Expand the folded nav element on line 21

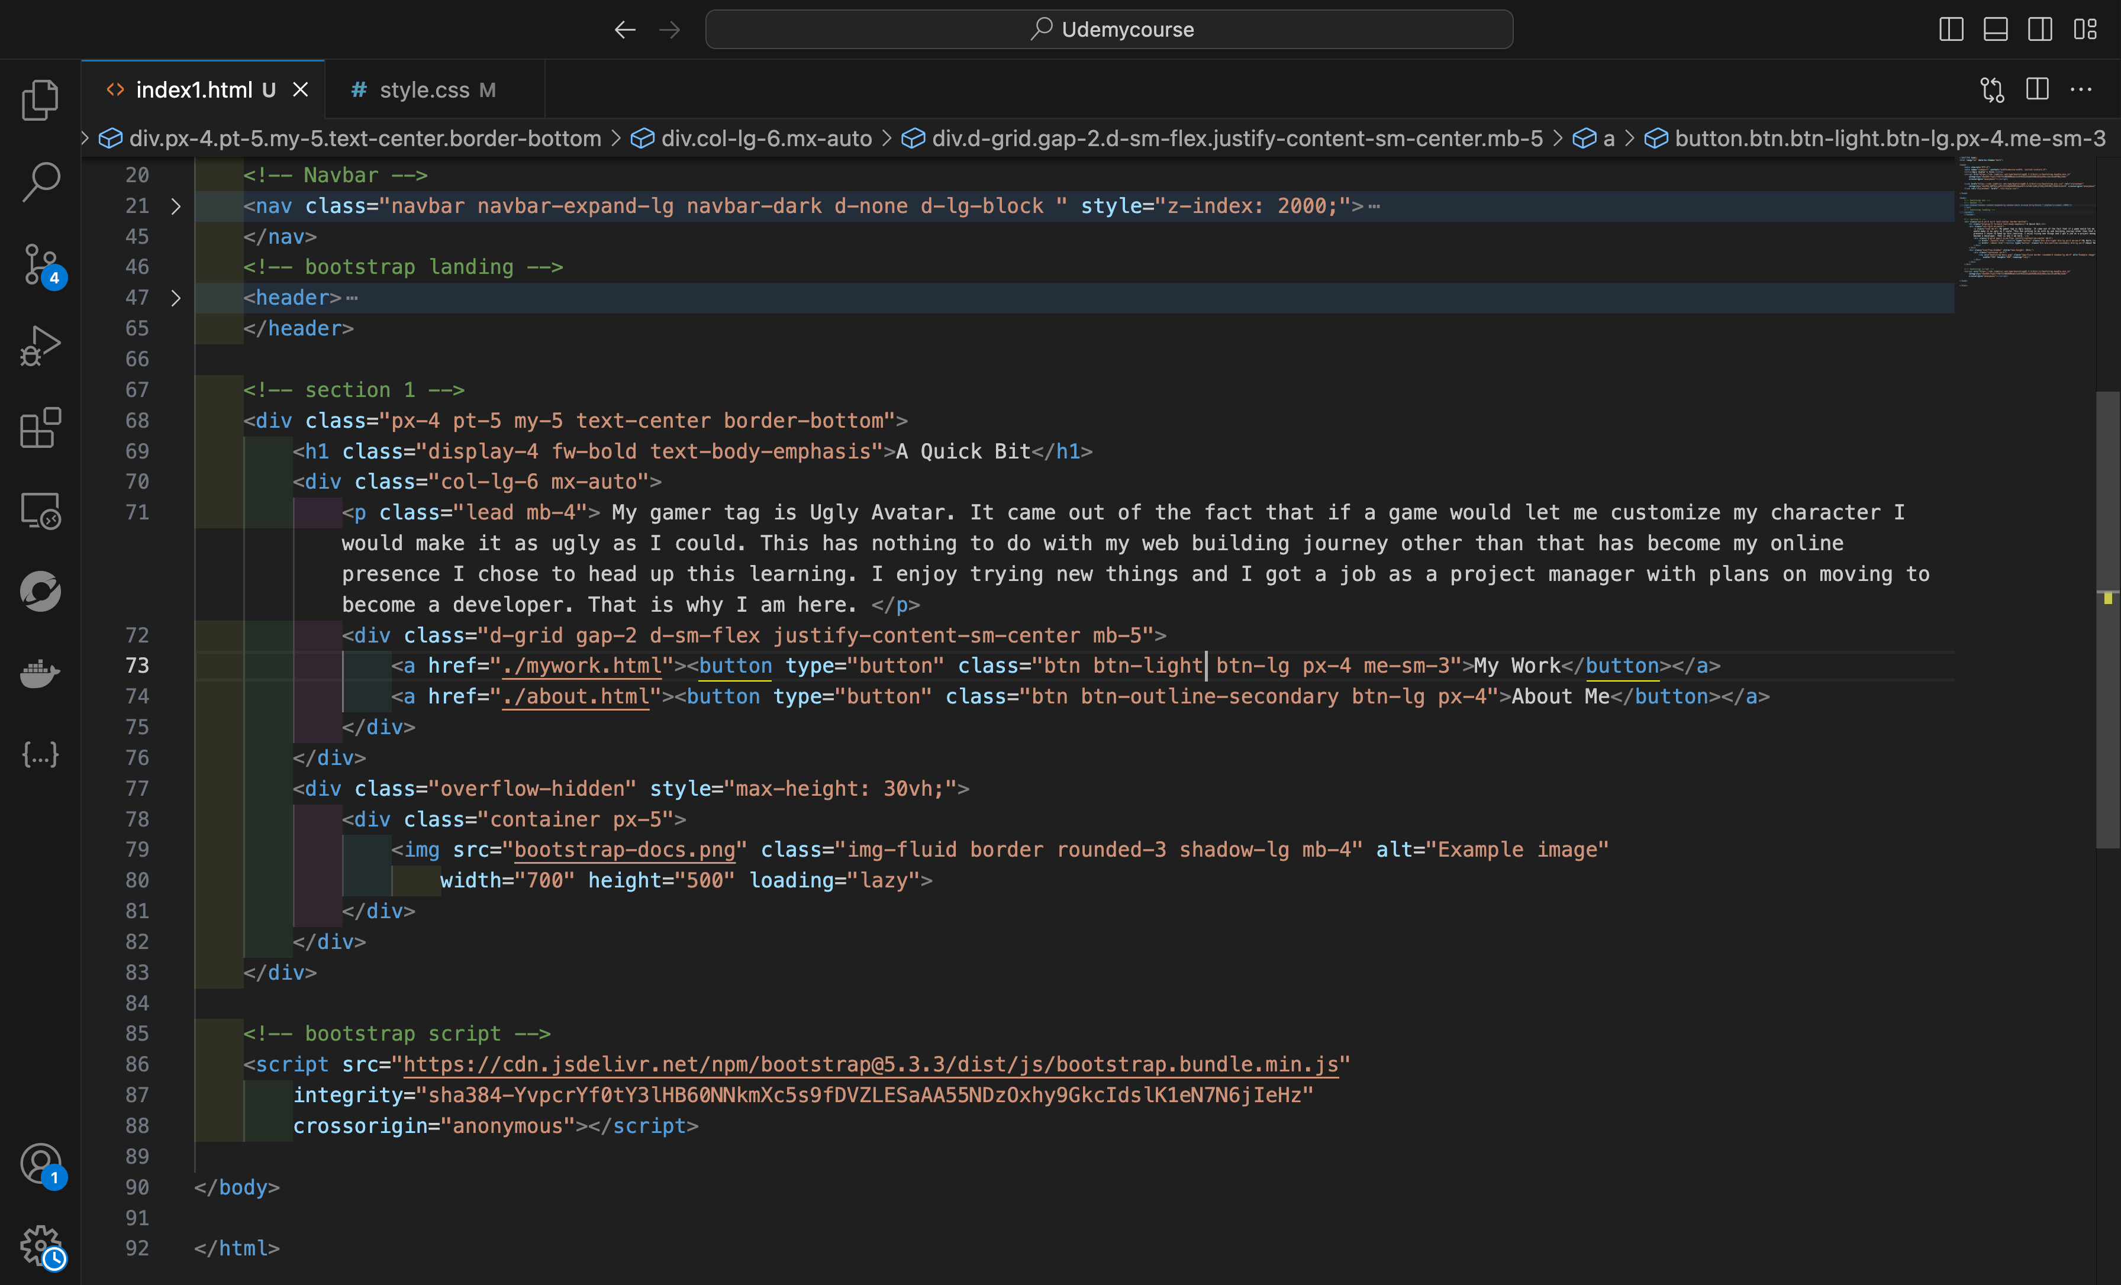coord(176,206)
